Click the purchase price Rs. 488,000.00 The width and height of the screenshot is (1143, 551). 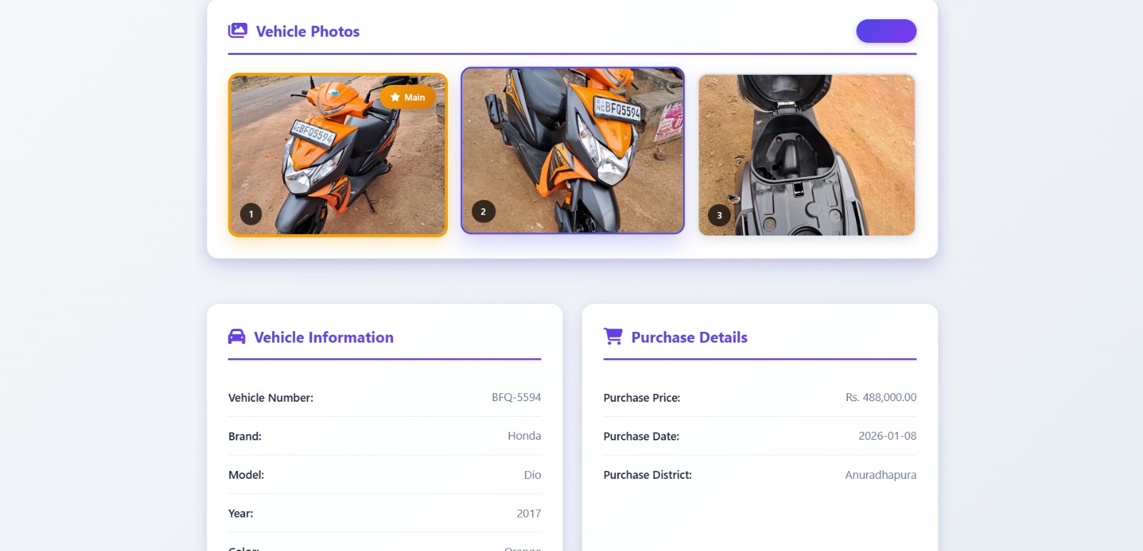click(x=880, y=398)
